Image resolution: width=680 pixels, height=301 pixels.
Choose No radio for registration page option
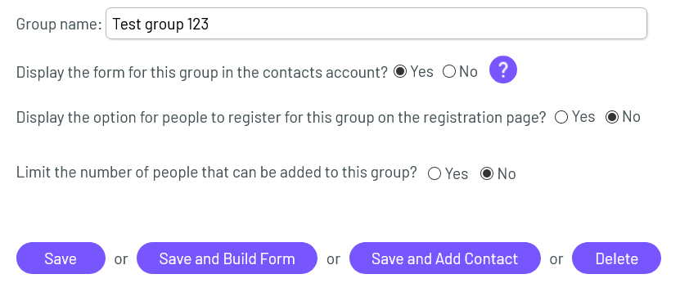612,117
